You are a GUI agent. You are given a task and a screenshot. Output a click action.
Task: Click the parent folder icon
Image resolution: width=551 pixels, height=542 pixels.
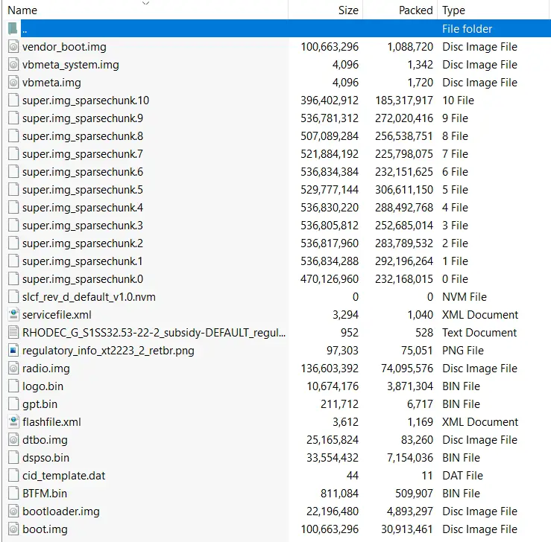(x=13, y=28)
